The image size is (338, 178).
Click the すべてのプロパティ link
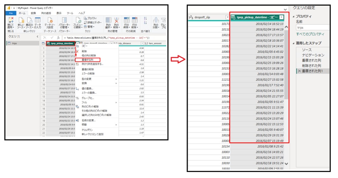pyautogui.click(x=310, y=34)
